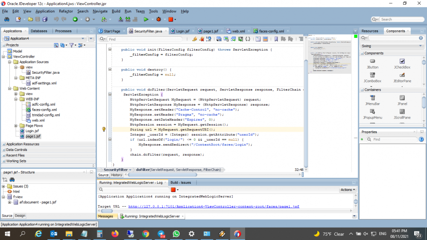
Task: Open WhatsApp from the taskbar
Action: [x=176, y=234]
